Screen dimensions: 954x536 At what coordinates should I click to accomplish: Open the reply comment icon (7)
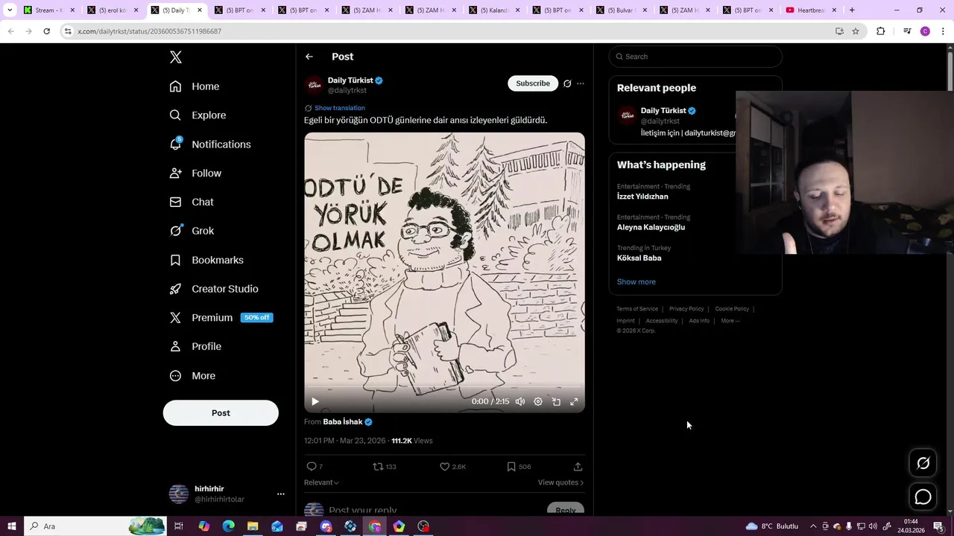(315, 467)
